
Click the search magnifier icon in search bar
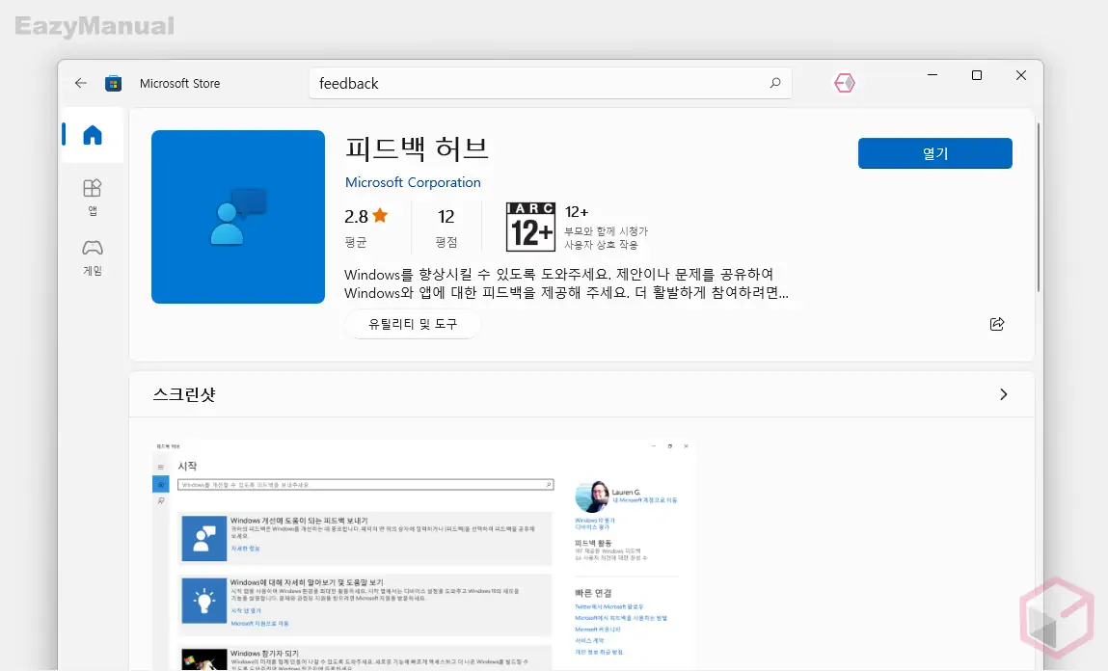[774, 83]
